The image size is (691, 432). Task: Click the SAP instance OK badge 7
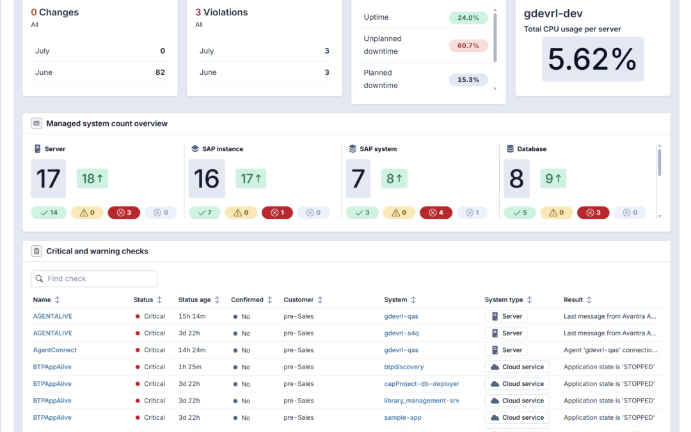pyautogui.click(x=205, y=212)
